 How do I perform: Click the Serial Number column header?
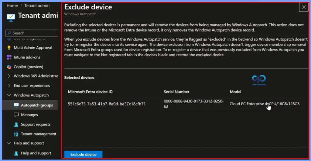176,92
